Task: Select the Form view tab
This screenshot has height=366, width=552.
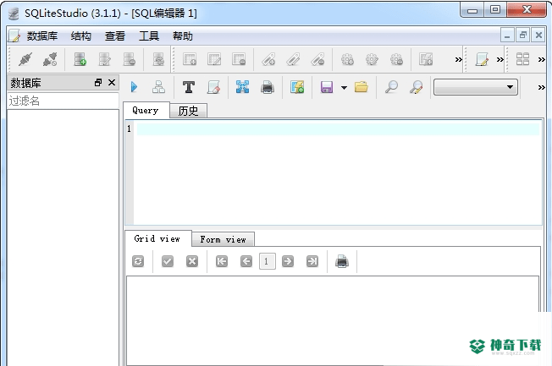Action: tap(224, 240)
